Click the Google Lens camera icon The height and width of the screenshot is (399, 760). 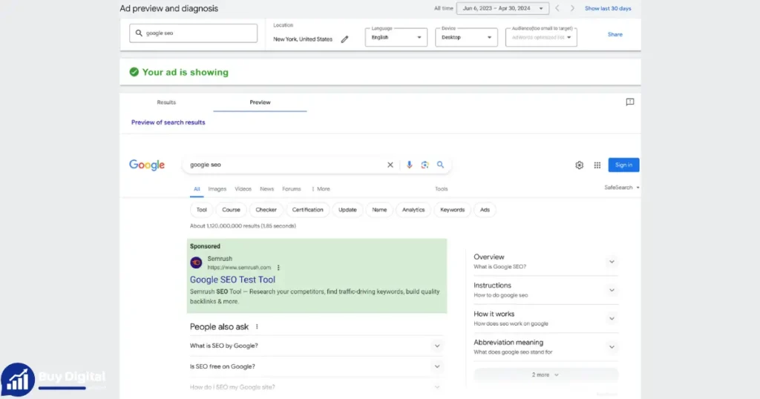pos(425,165)
